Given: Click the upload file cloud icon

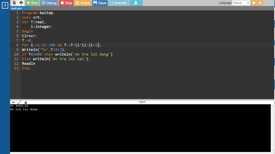Looking at the screenshot, I should (21, 3).
